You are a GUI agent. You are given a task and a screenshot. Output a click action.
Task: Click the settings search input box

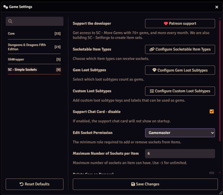(38, 21)
